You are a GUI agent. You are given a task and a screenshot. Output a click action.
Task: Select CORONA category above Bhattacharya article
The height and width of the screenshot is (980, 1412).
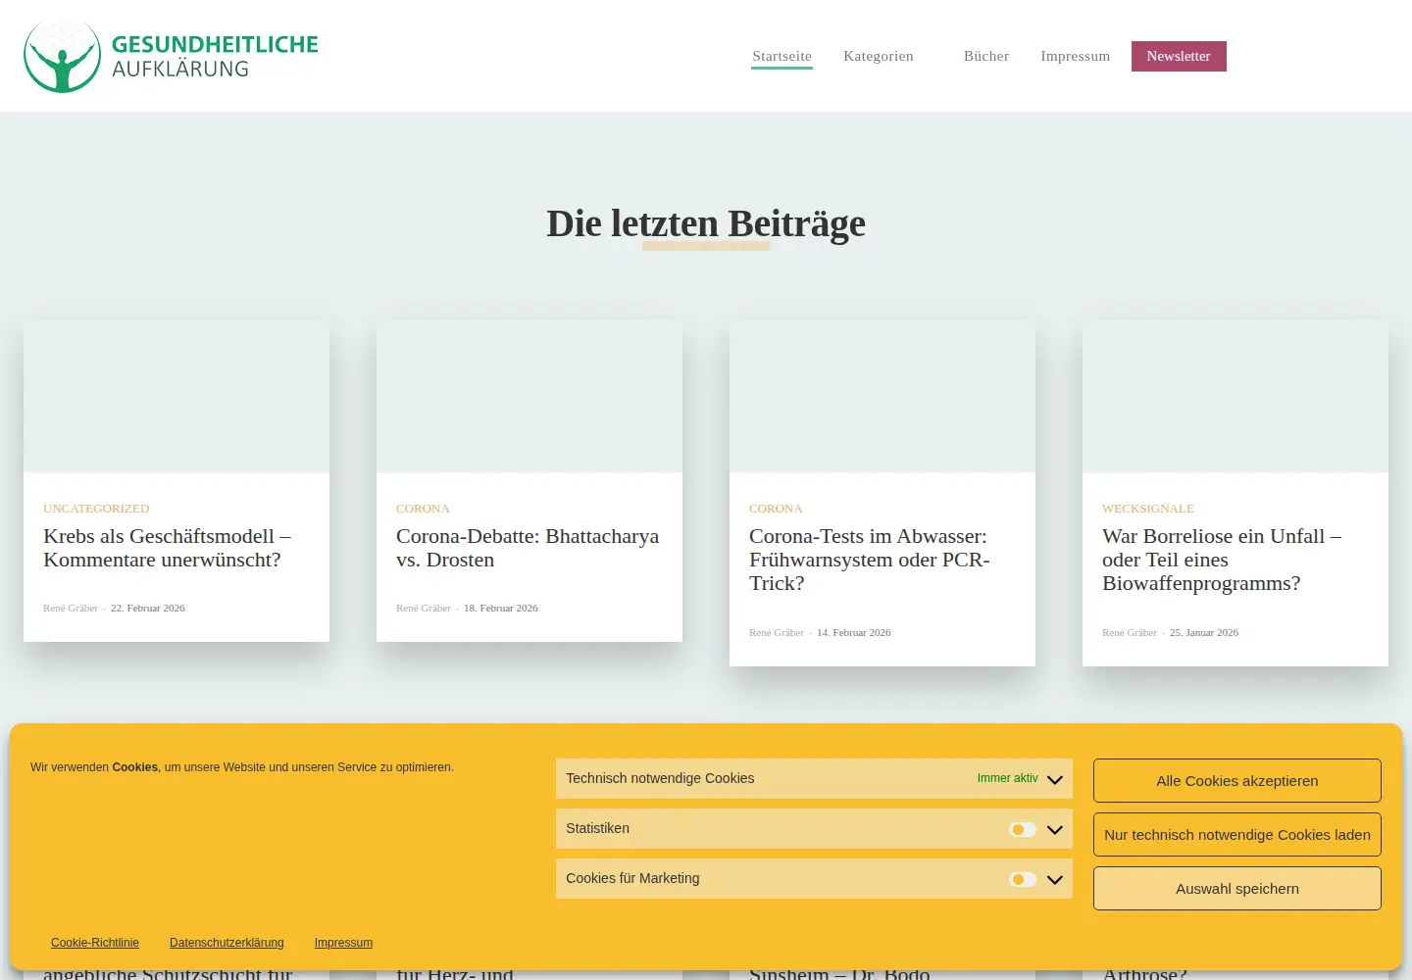(423, 509)
